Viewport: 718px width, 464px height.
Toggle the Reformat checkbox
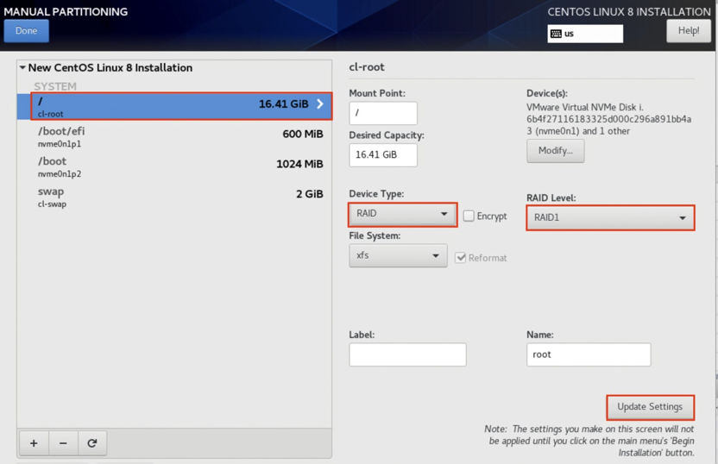point(460,258)
